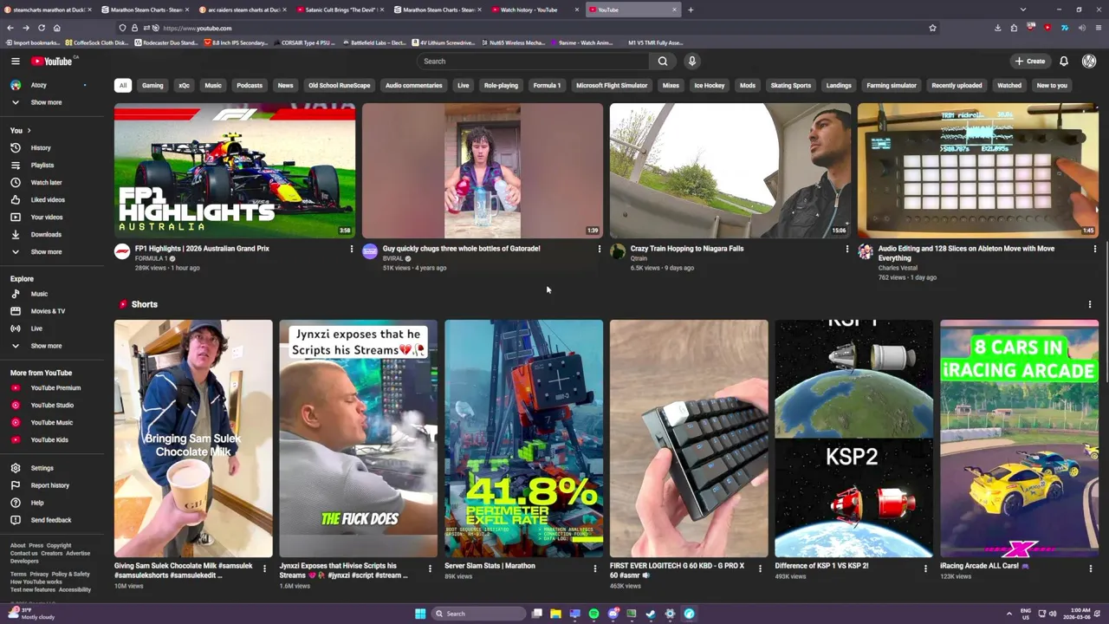Open Send feedback in the sidebar
Screen dimensions: 1109x624
(x=51, y=520)
